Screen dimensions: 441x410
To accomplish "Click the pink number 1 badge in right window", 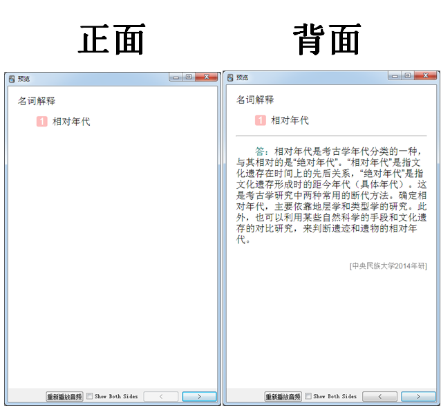I will pyautogui.click(x=261, y=120).
